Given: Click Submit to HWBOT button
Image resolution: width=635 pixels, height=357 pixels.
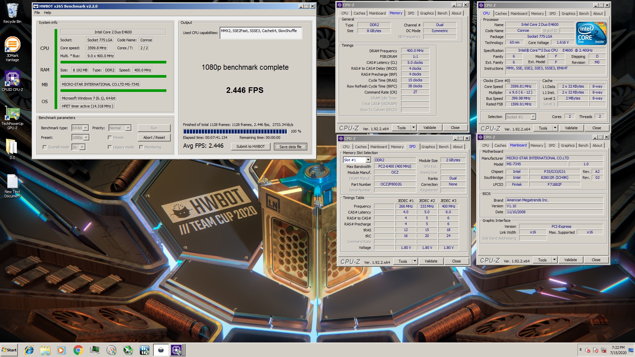Looking at the screenshot, I should [x=250, y=146].
